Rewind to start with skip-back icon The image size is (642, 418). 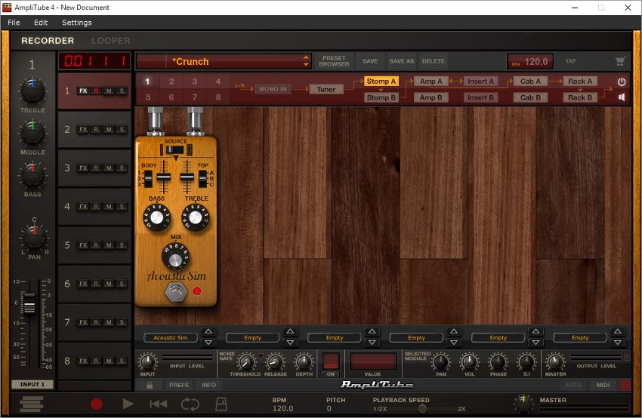[x=158, y=404]
